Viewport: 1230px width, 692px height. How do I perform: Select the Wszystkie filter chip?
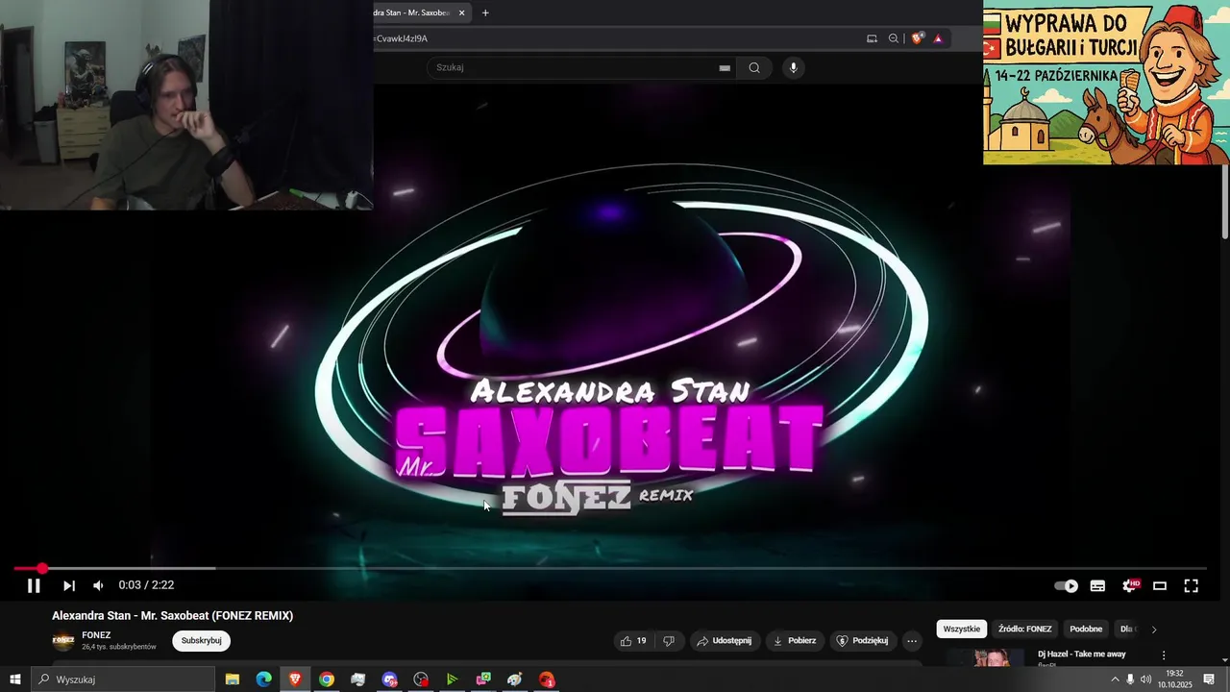(x=962, y=630)
